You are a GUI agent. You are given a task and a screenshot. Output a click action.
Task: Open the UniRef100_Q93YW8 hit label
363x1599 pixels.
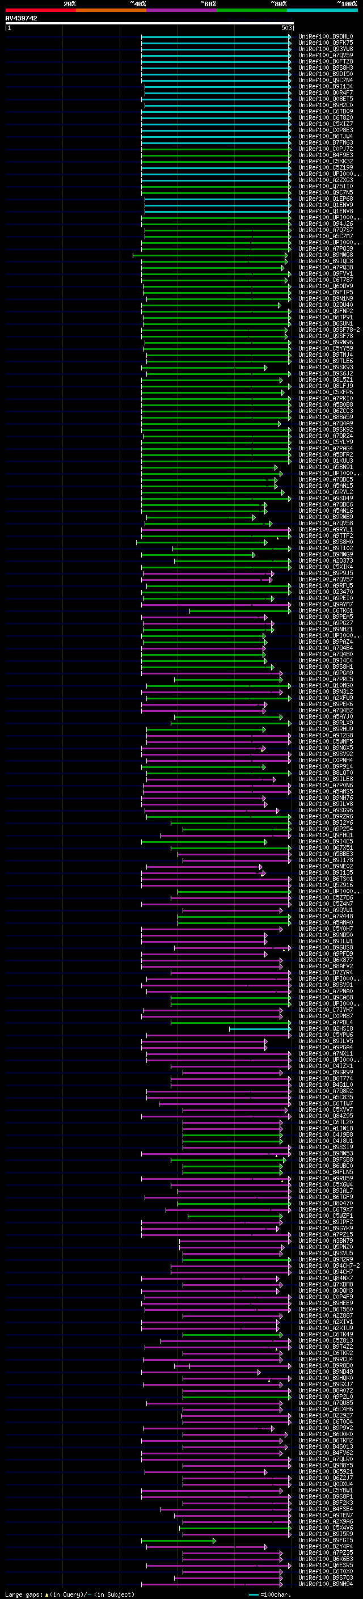[325, 49]
